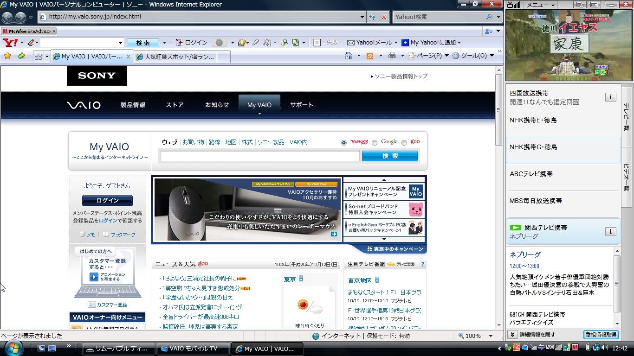The width and height of the screenshot is (634, 356).
Task: Click the browser Forward arrow button
Action: [20, 18]
